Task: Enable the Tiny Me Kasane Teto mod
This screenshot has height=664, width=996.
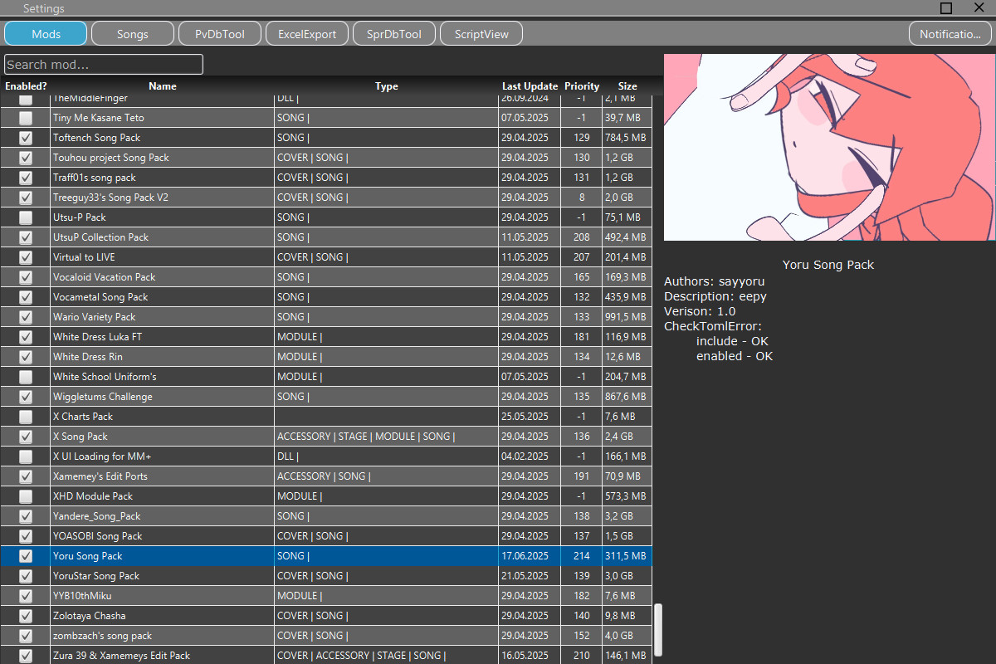Action: (x=25, y=117)
